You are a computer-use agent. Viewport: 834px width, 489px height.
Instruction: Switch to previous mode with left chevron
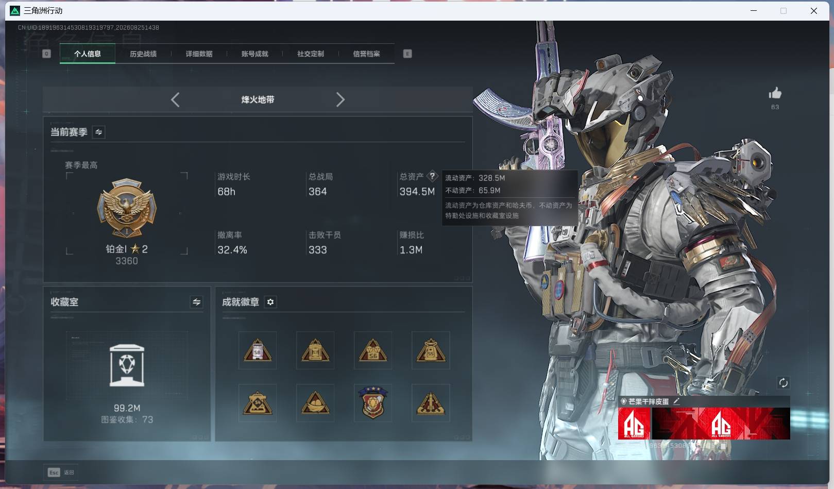(175, 99)
